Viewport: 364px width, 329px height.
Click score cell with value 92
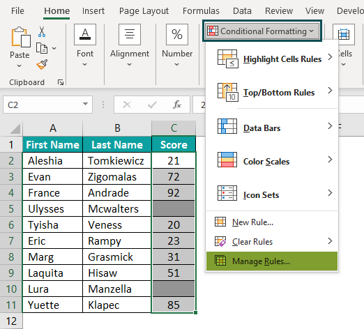click(174, 193)
